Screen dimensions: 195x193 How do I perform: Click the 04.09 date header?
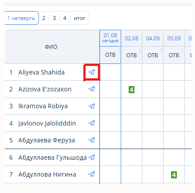click(x=153, y=39)
